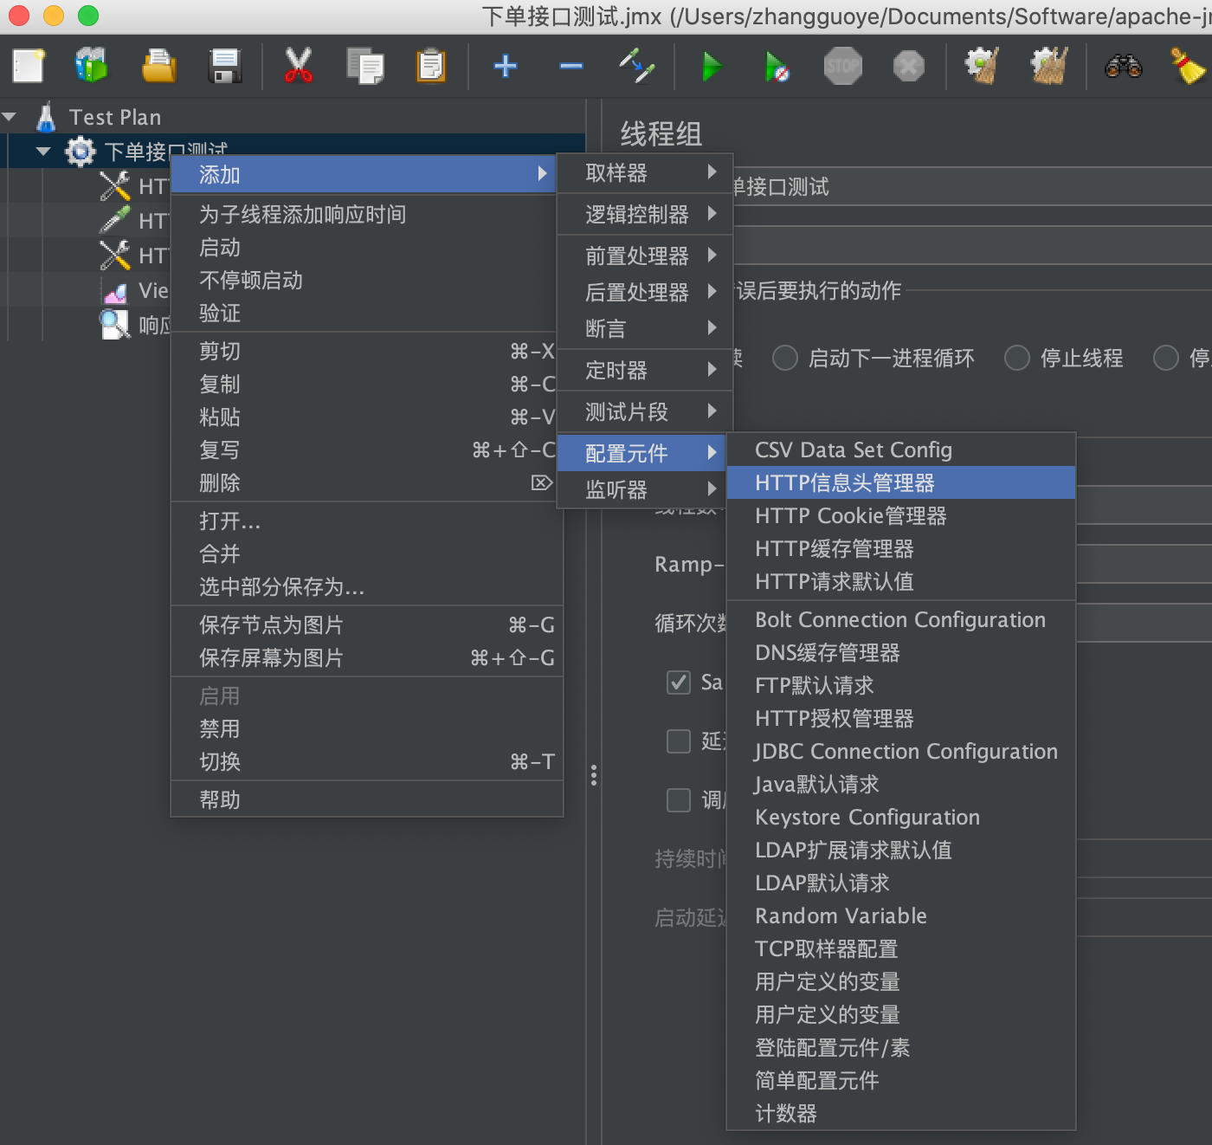This screenshot has height=1145, width=1212.
Task: Click the Expand all plus icon
Action: [x=506, y=66]
